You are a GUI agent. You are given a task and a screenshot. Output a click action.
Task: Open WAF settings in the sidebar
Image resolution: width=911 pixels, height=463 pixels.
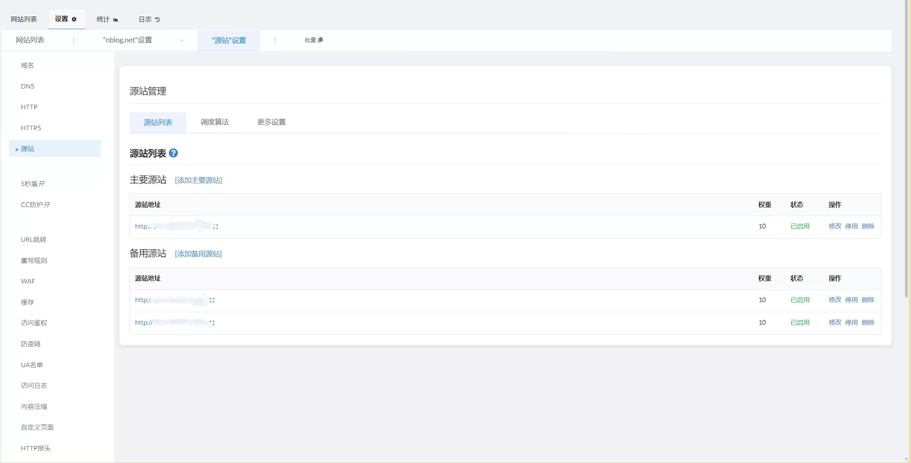28,281
